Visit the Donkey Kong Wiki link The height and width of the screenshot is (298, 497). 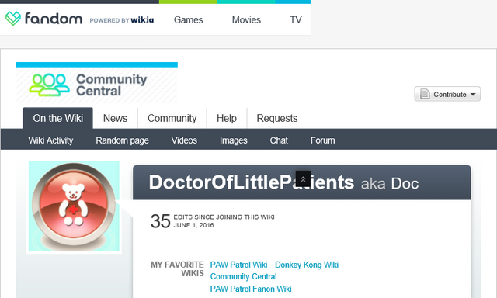tap(307, 265)
